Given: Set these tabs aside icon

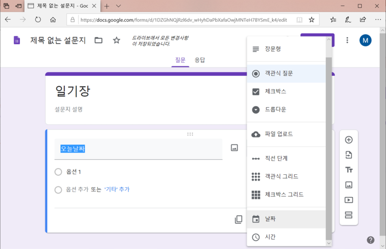Looking at the screenshot, I should click(18, 6).
